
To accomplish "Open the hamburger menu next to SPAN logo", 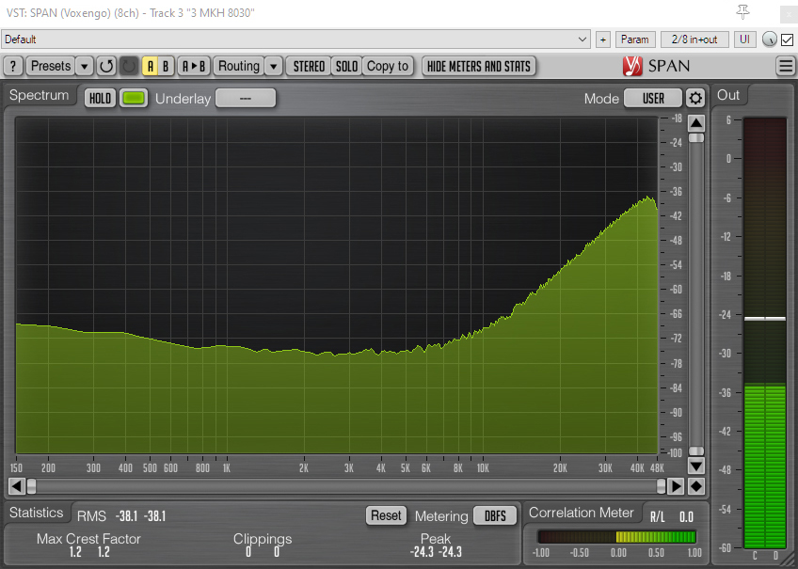I will [x=786, y=66].
